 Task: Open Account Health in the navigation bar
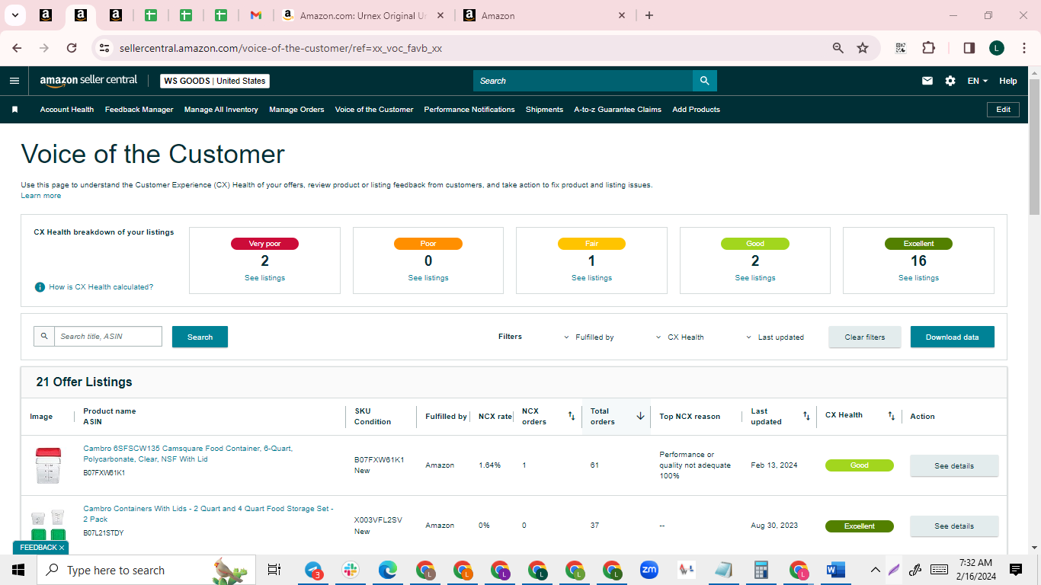point(67,110)
